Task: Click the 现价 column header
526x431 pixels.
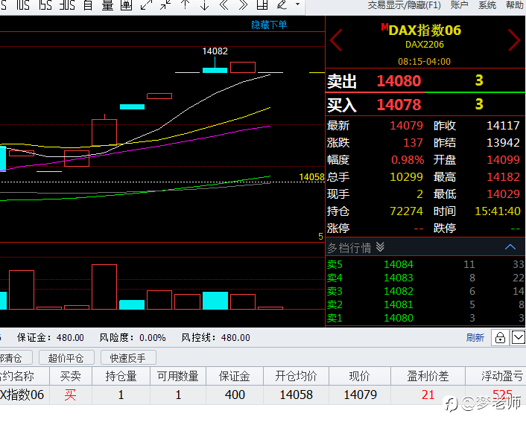Action: point(360,376)
